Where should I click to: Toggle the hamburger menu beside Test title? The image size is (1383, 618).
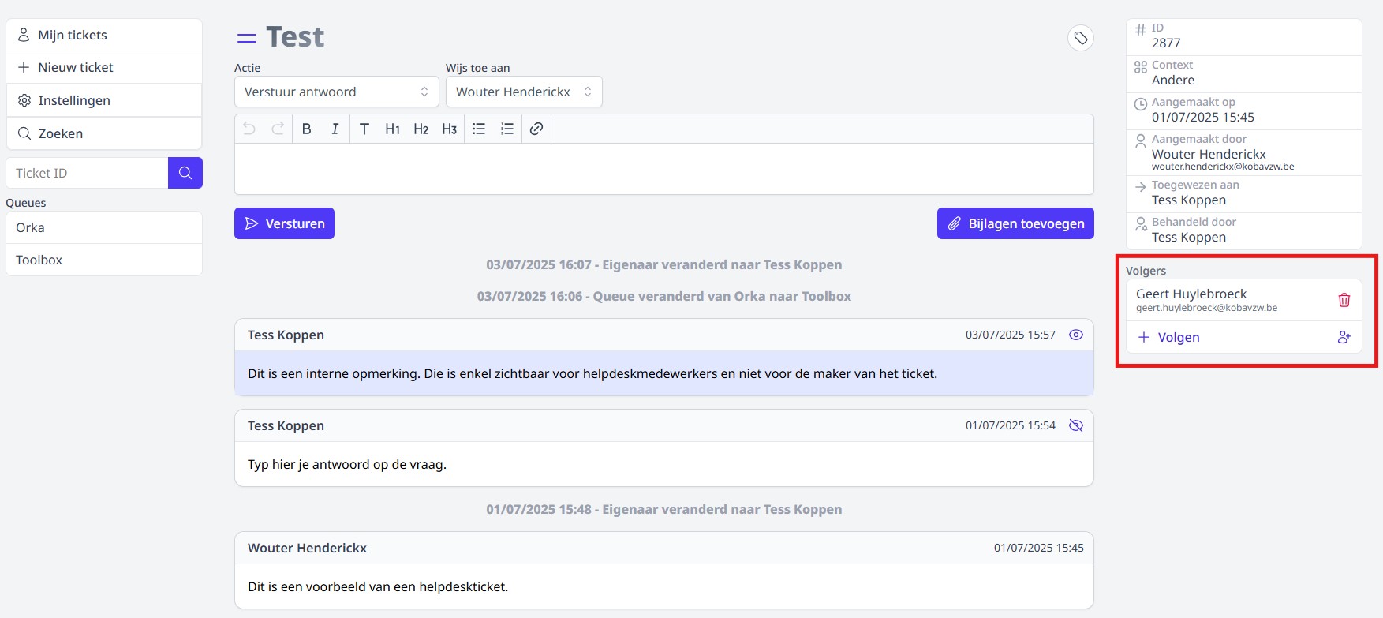coord(247,38)
